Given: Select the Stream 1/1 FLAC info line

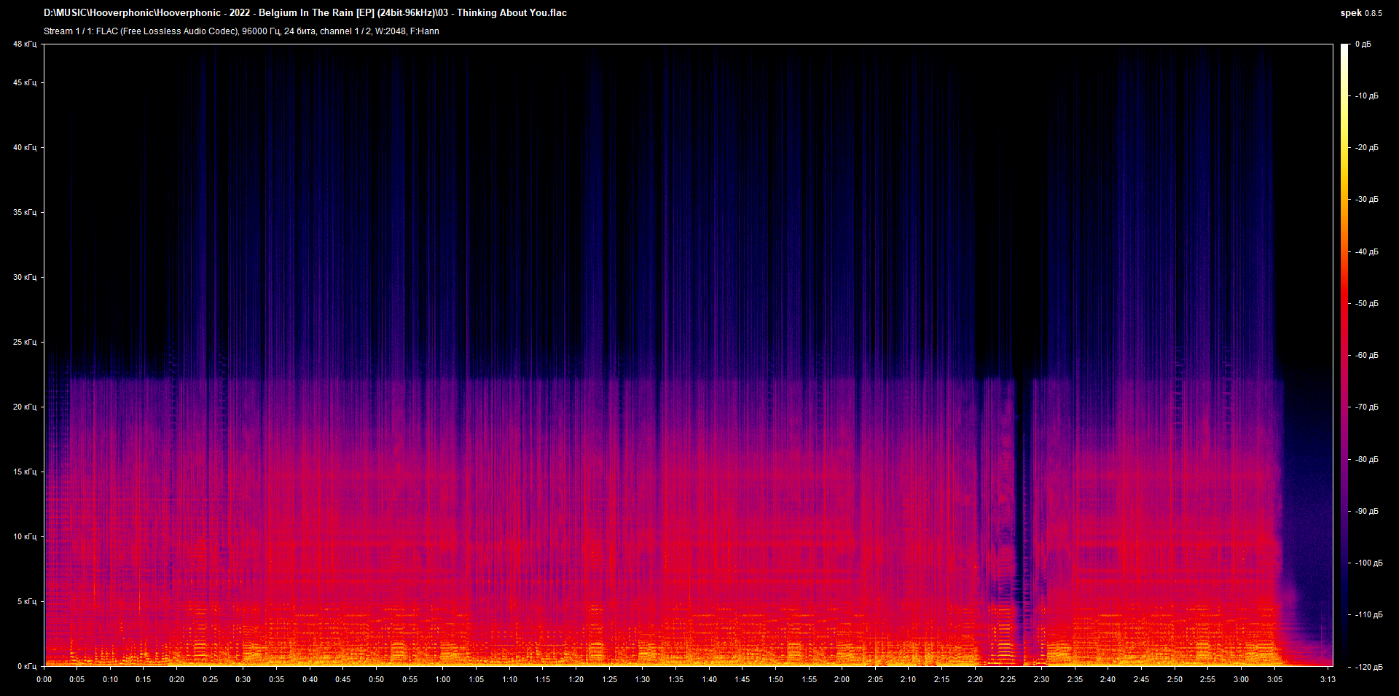Looking at the screenshot, I should (x=240, y=31).
